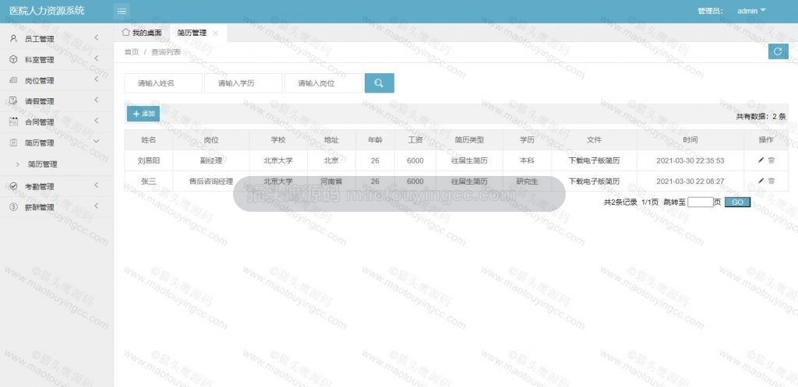Click the 岗位管理 sidebar icon
This screenshot has height=387, width=798.
pos(14,80)
